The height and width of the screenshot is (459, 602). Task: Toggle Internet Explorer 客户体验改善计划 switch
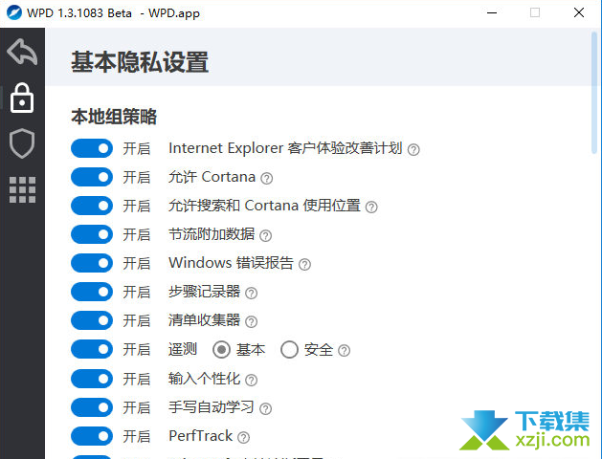92,148
